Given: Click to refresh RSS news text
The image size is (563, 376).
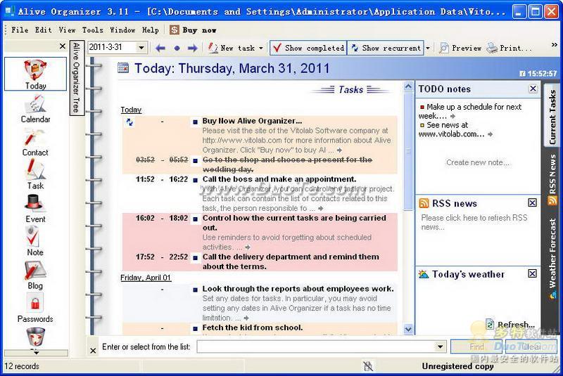Looking at the screenshot, I should 474,222.
